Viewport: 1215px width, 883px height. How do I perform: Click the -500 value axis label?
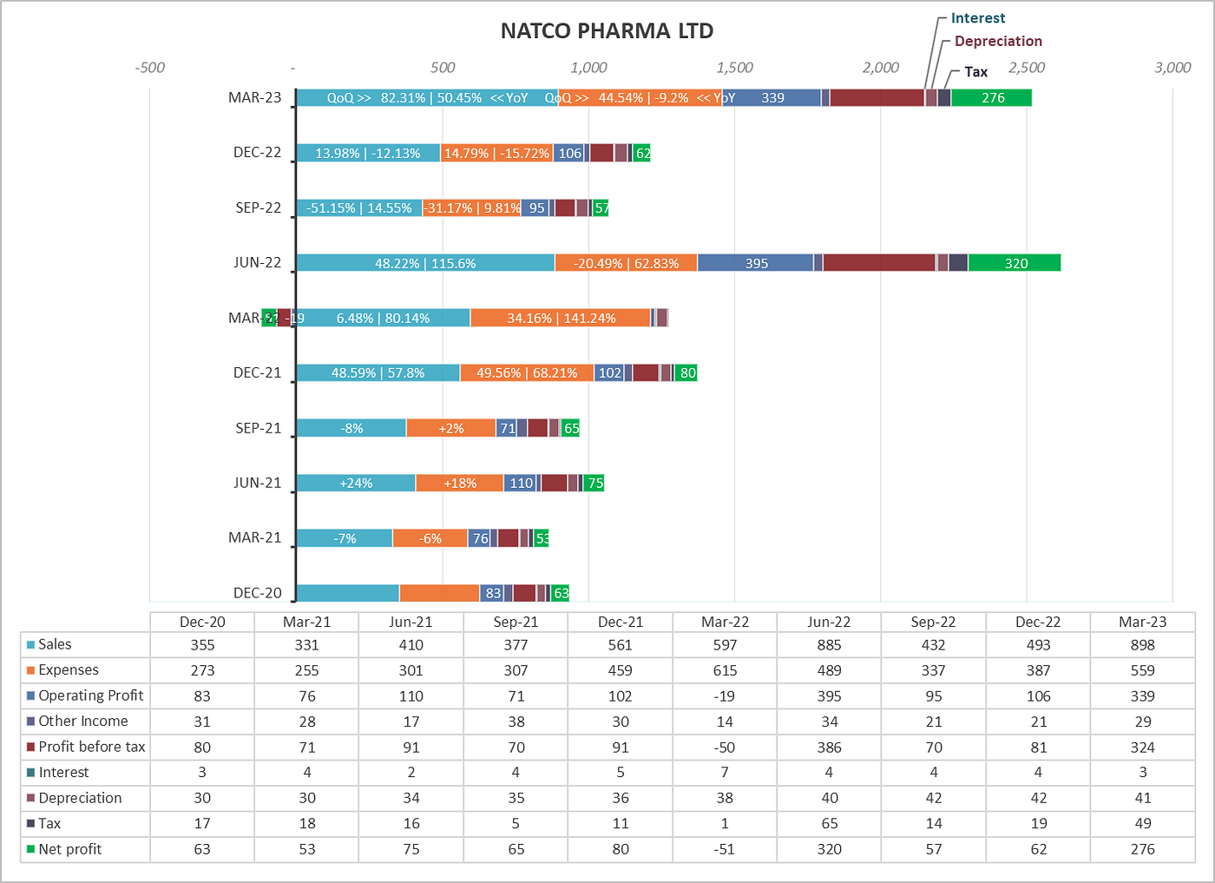(x=150, y=68)
